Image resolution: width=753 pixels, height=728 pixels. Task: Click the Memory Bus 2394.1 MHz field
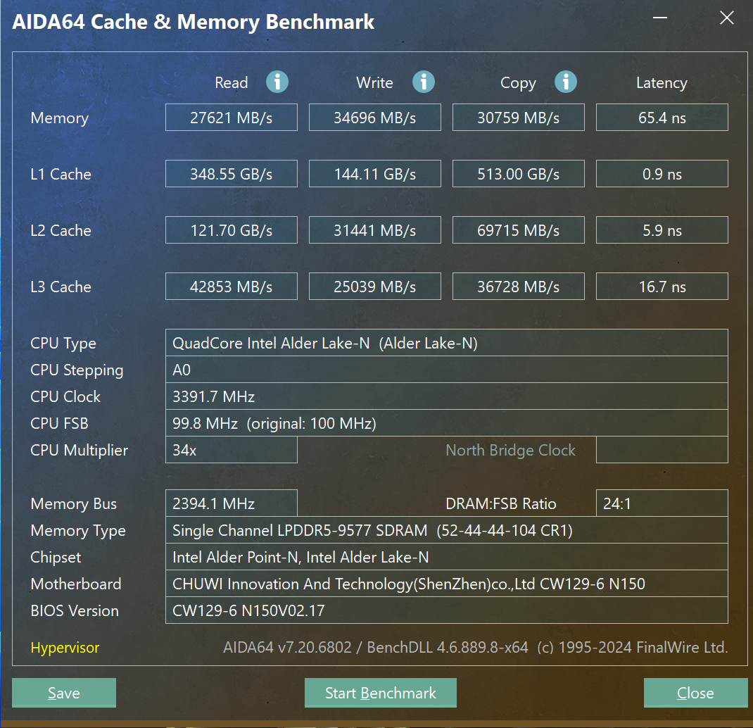pos(231,503)
